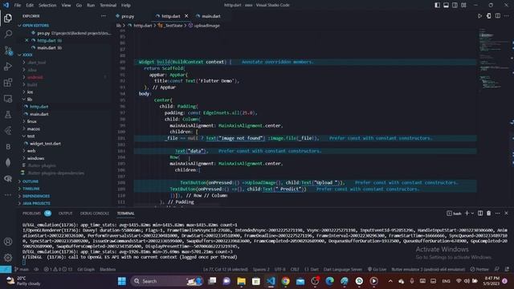Open the Explorer view in activity bar
514x289 pixels.
tap(8, 18)
